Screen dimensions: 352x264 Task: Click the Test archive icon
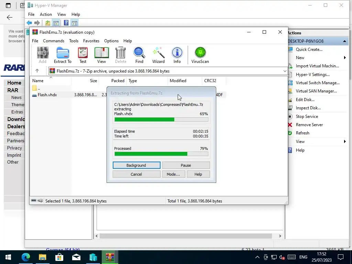[x=82, y=55]
